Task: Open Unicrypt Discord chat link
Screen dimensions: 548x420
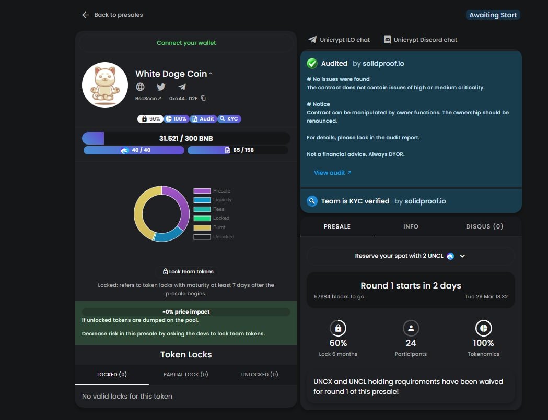Action: pyautogui.click(x=425, y=40)
